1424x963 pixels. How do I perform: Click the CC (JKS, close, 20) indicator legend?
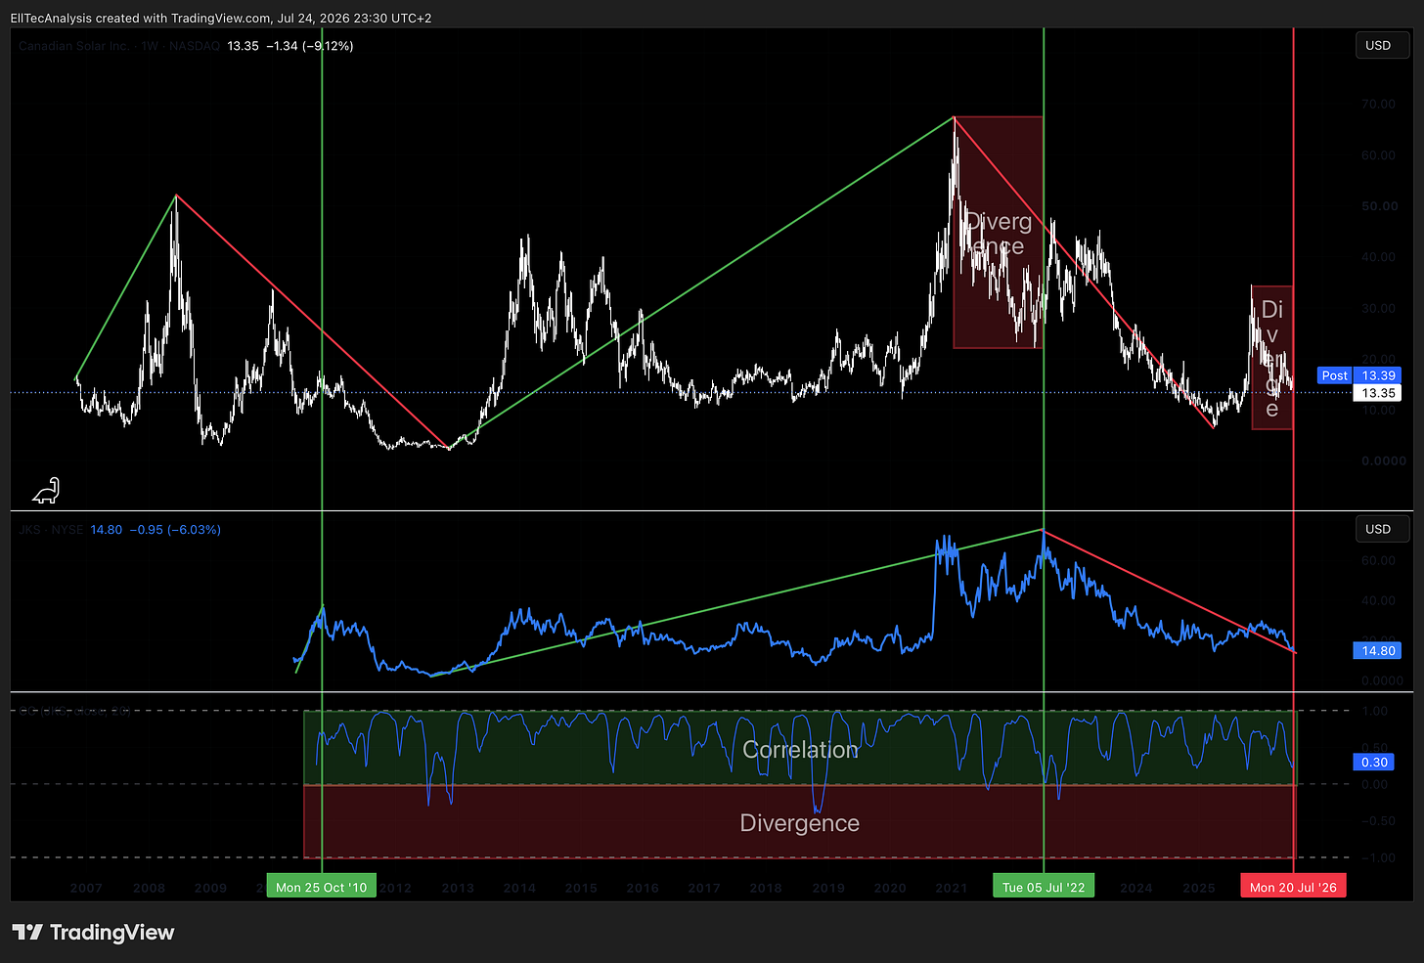click(x=74, y=711)
